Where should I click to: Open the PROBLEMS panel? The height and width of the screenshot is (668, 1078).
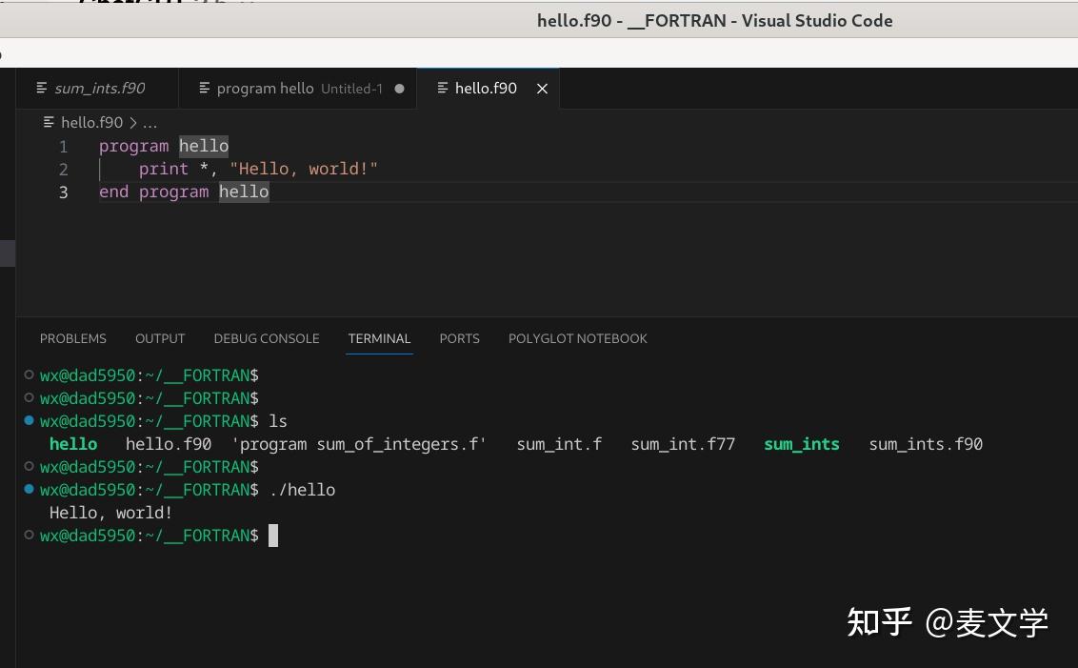[x=73, y=338]
